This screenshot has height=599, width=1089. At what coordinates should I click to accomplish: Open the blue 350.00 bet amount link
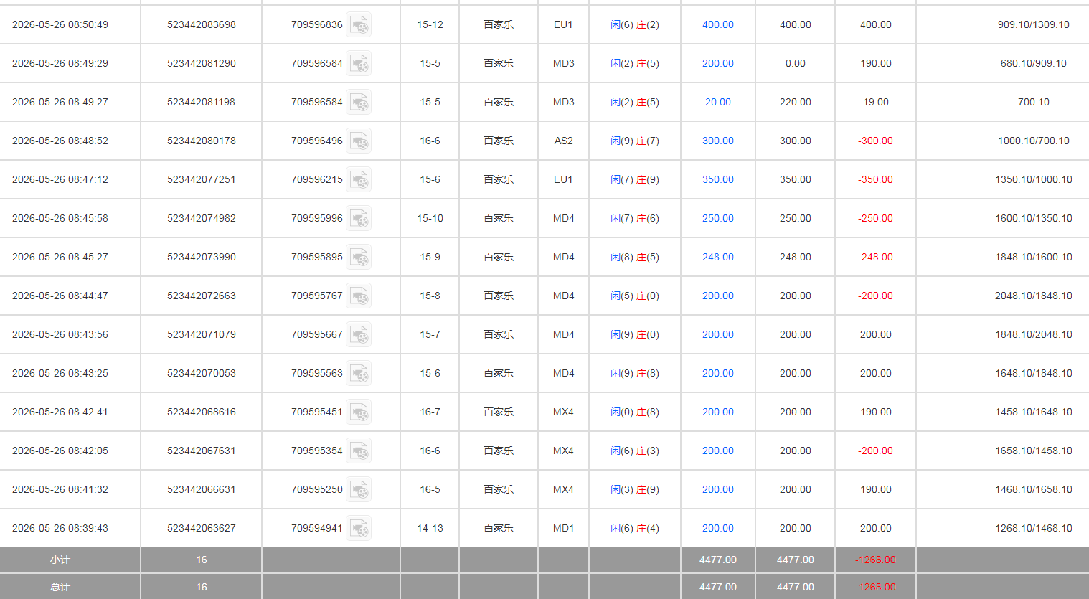pyautogui.click(x=717, y=179)
